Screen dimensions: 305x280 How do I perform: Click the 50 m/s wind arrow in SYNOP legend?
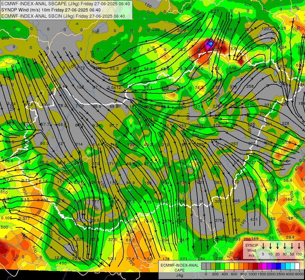click(x=292, y=246)
